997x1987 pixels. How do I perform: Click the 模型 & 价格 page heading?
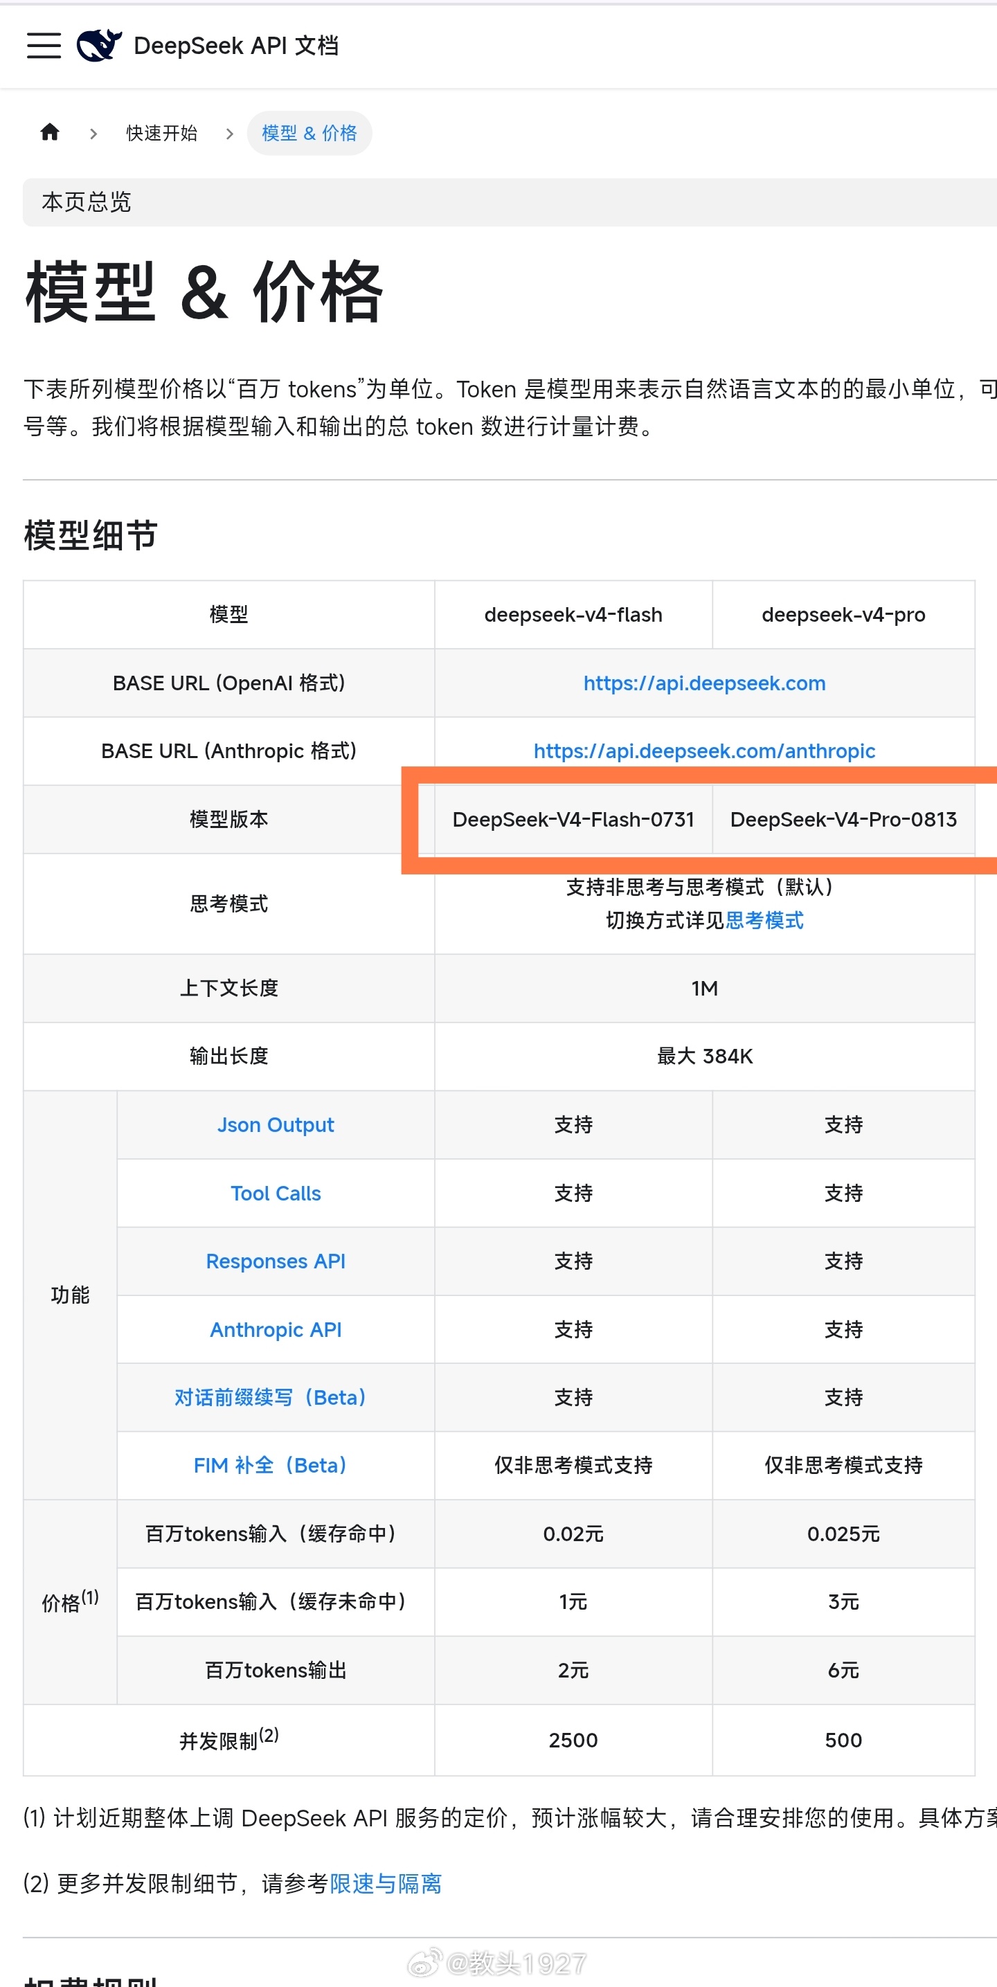204,291
